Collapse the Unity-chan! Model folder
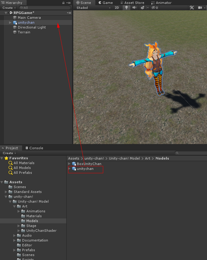This screenshot has height=260, width=207. pos(10,201)
